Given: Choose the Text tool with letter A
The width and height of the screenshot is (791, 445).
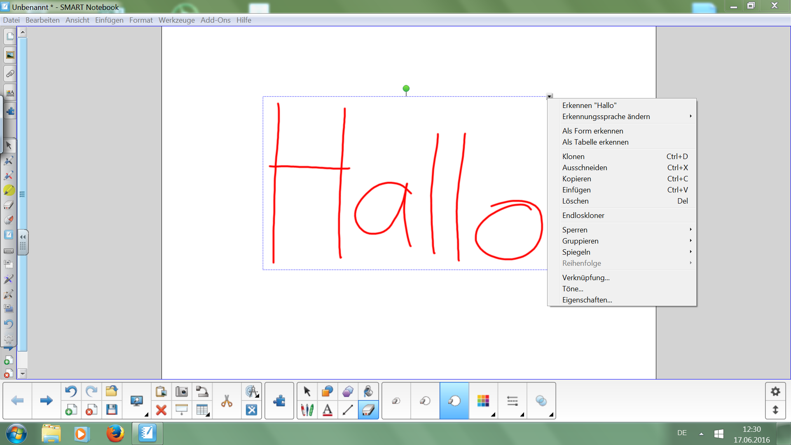Looking at the screenshot, I should 328,410.
